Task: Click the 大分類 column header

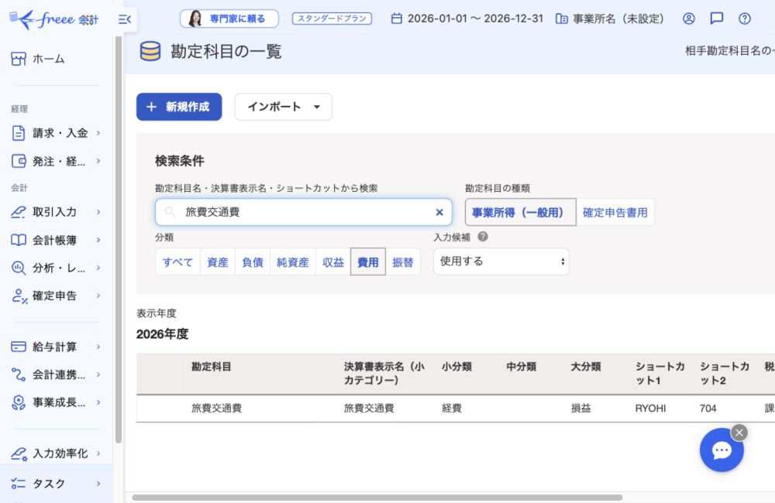Action: (586, 367)
